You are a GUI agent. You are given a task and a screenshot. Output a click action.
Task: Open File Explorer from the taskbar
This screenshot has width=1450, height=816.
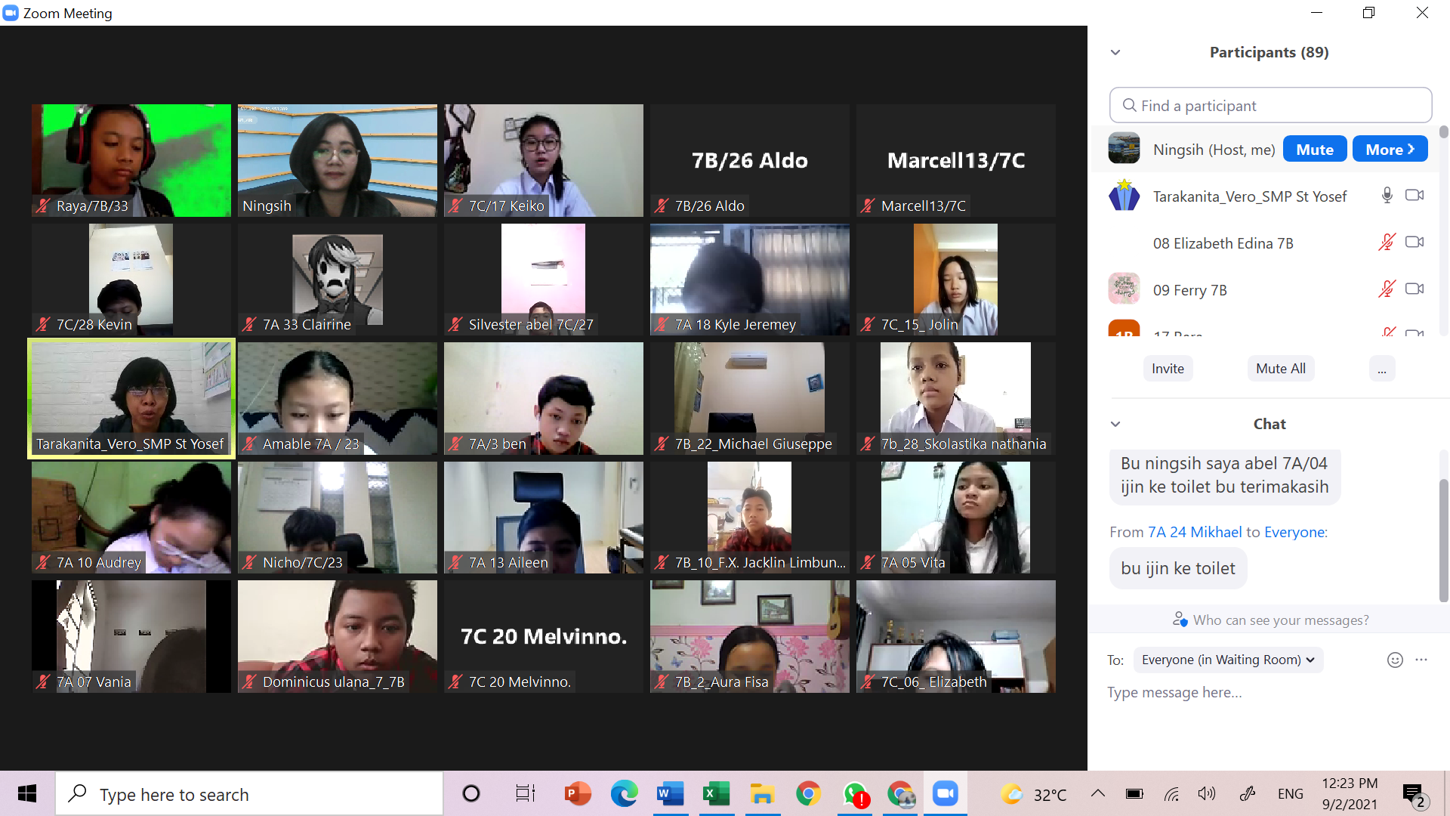(762, 793)
